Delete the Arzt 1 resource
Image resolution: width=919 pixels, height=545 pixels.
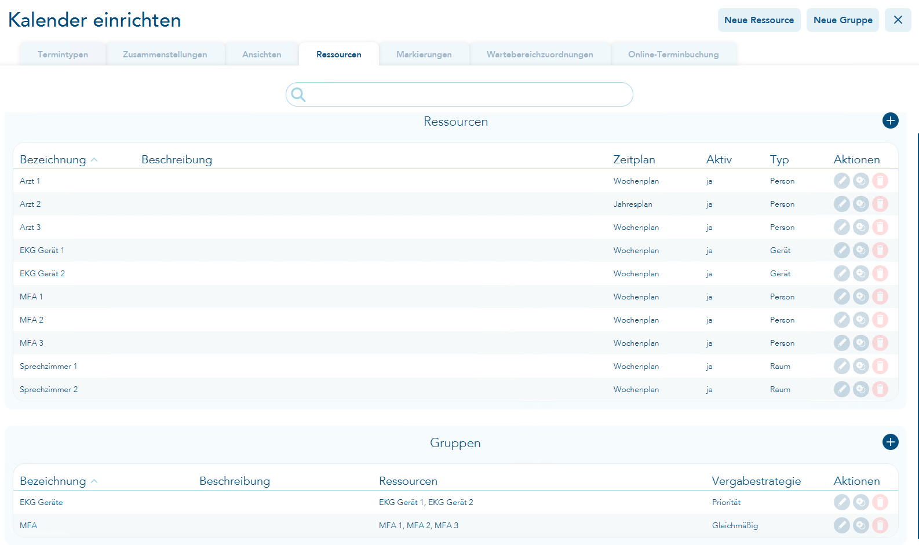[880, 181]
